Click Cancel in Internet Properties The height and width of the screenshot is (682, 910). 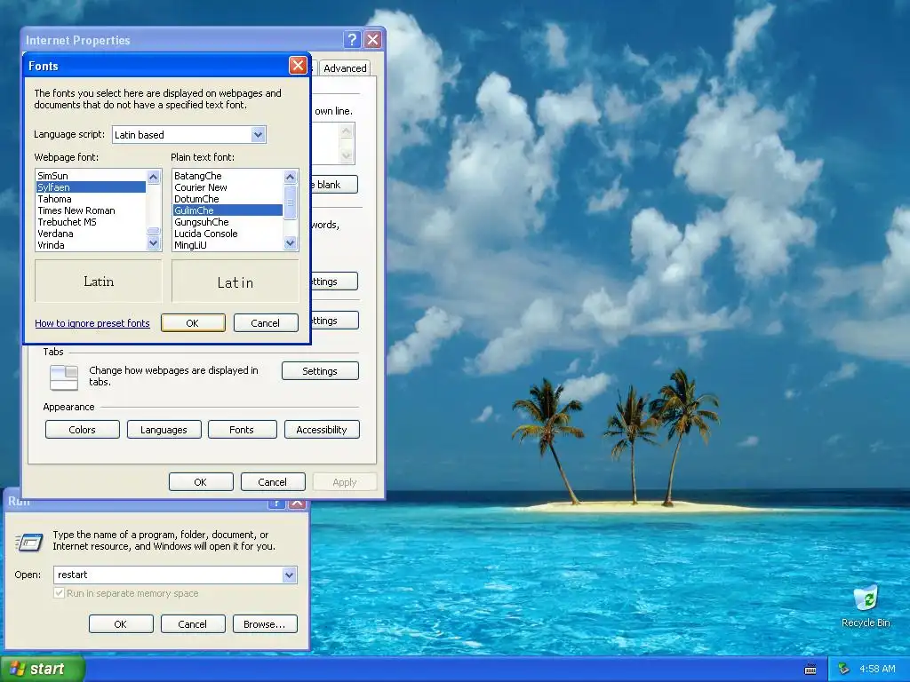[x=273, y=482]
